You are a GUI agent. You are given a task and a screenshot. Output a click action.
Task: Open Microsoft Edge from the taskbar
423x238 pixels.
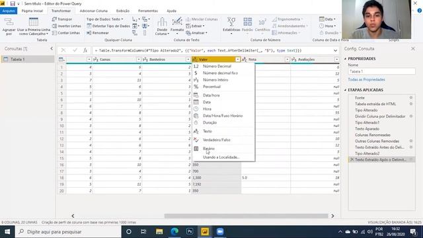[x=174, y=231]
